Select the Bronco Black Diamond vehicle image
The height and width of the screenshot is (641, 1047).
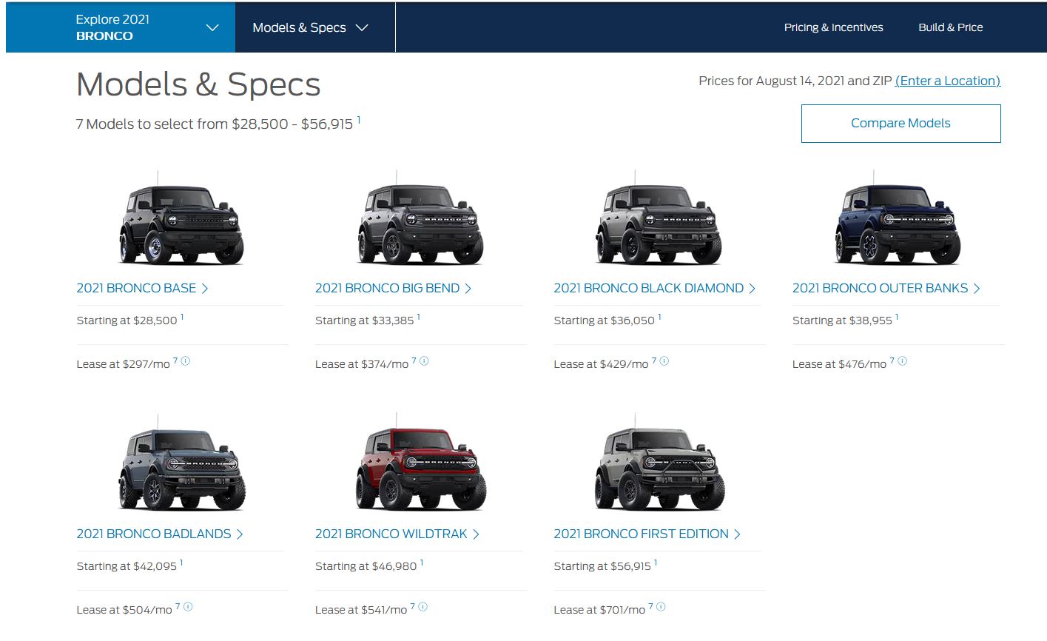(659, 218)
